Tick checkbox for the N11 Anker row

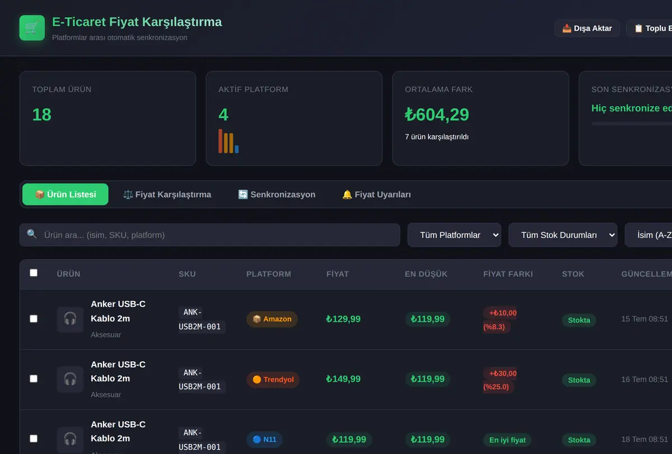[34, 439]
